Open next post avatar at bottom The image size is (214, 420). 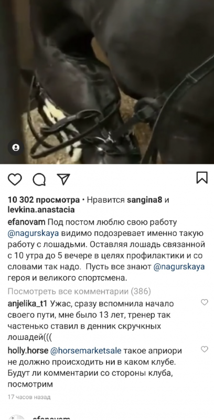click(17, 417)
